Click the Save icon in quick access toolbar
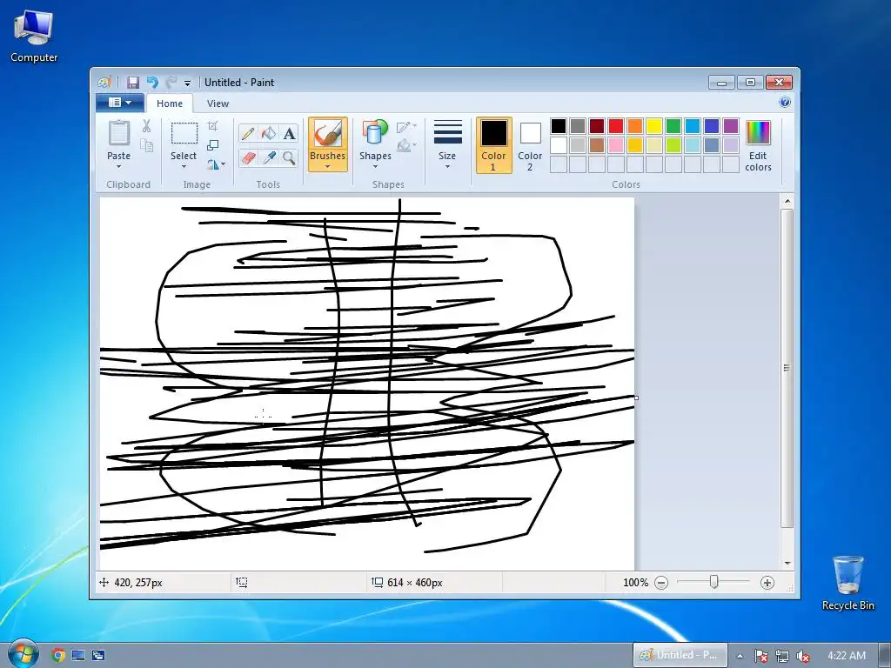 [133, 83]
